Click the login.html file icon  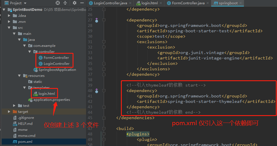click(x=35, y=94)
